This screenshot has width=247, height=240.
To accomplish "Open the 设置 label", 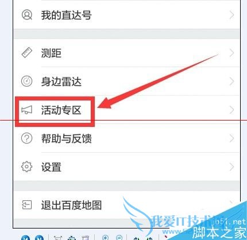I will pos(51,167).
